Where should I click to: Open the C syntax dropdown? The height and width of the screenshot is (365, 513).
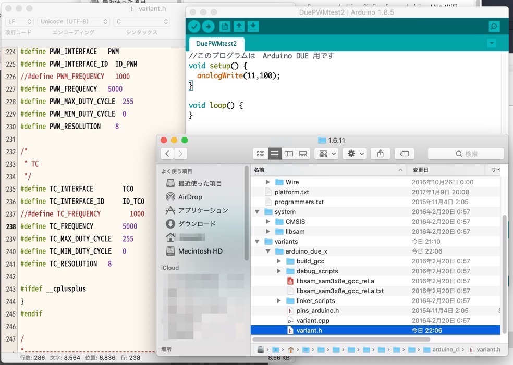[141, 21]
